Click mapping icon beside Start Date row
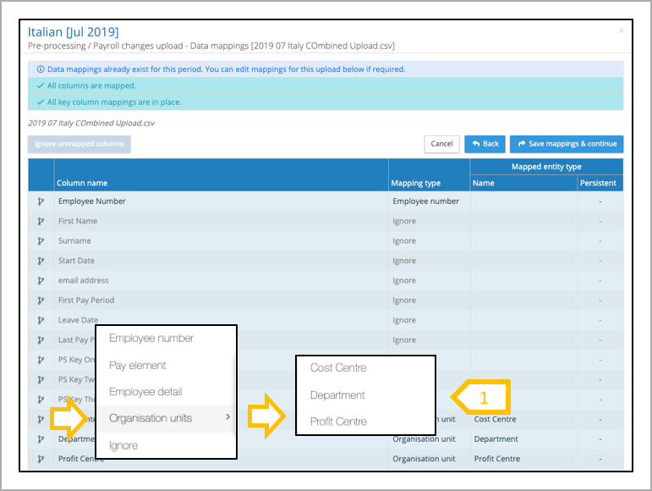Image resolution: width=652 pixels, height=491 pixels. [40, 261]
